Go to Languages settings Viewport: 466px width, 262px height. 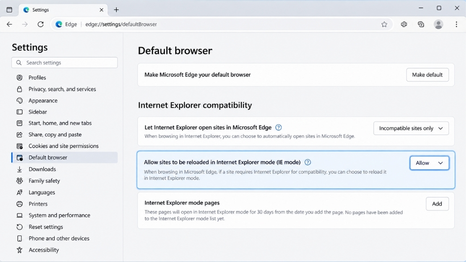(65, 192)
